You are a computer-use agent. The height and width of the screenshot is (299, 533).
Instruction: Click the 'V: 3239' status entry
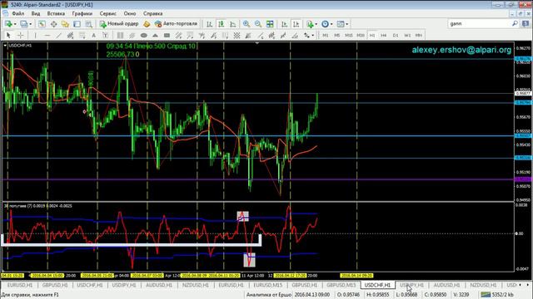(461, 295)
